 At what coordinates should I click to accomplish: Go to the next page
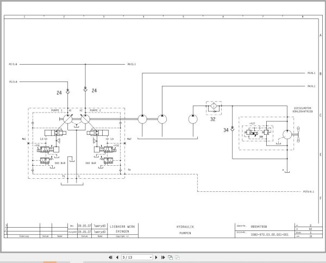point(156,258)
